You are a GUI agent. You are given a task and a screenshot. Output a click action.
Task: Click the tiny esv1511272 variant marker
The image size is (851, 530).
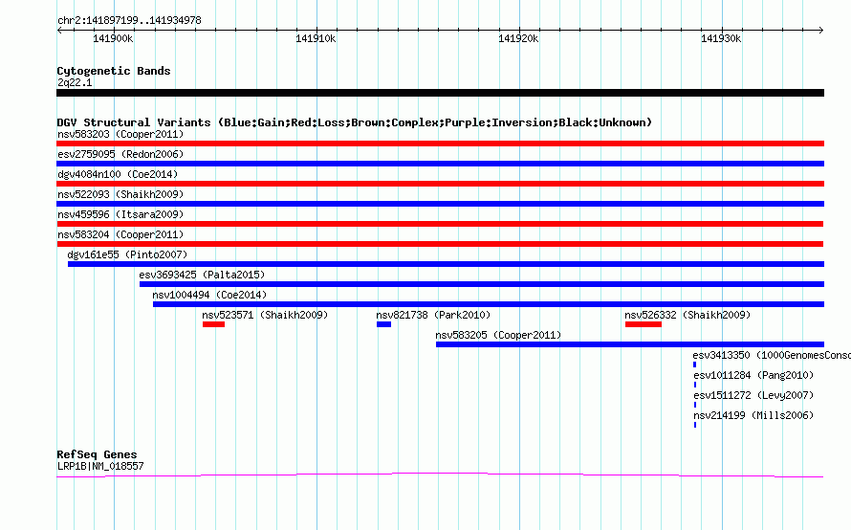(x=695, y=405)
